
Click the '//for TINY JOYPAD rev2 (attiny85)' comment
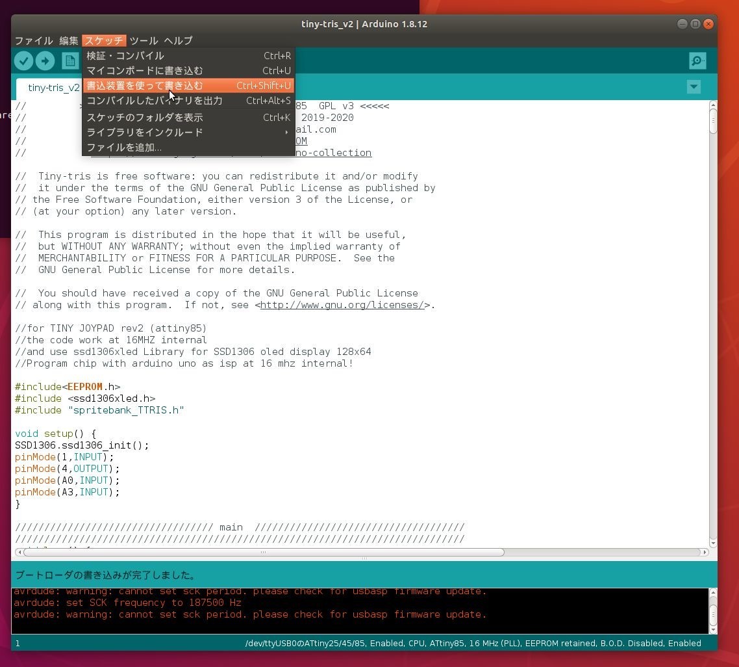pyautogui.click(x=111, y=328)
